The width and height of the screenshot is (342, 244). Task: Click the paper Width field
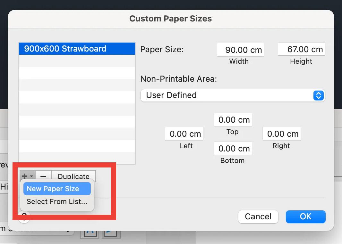241,50
